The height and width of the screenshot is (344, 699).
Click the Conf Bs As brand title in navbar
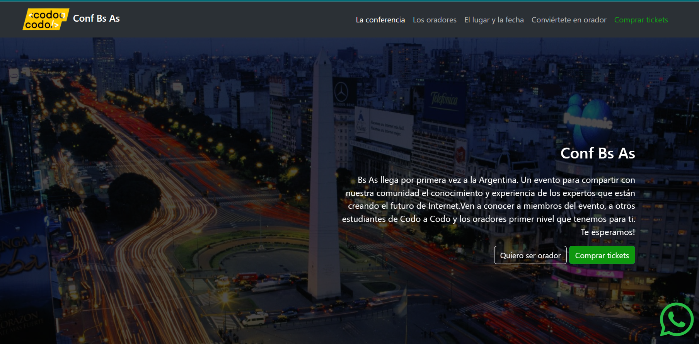point(96,19)
